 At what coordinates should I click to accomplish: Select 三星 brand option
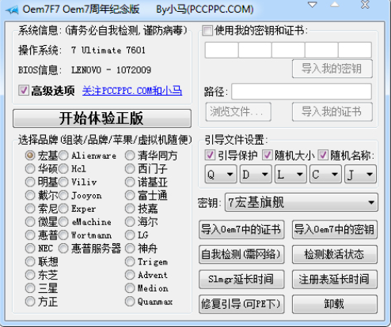(x=30, y=288)
